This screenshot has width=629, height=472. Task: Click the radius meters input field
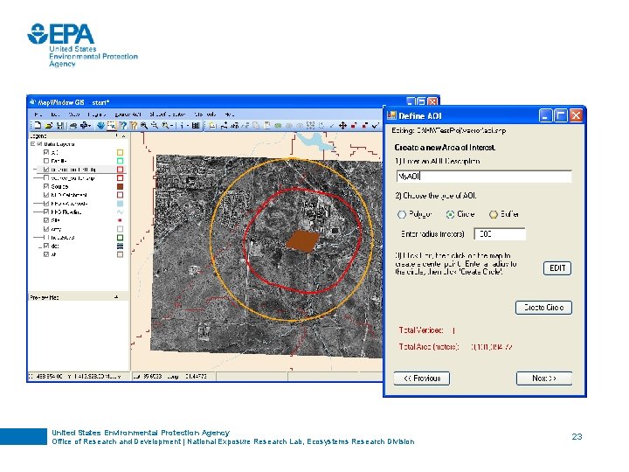coord(500,234)
